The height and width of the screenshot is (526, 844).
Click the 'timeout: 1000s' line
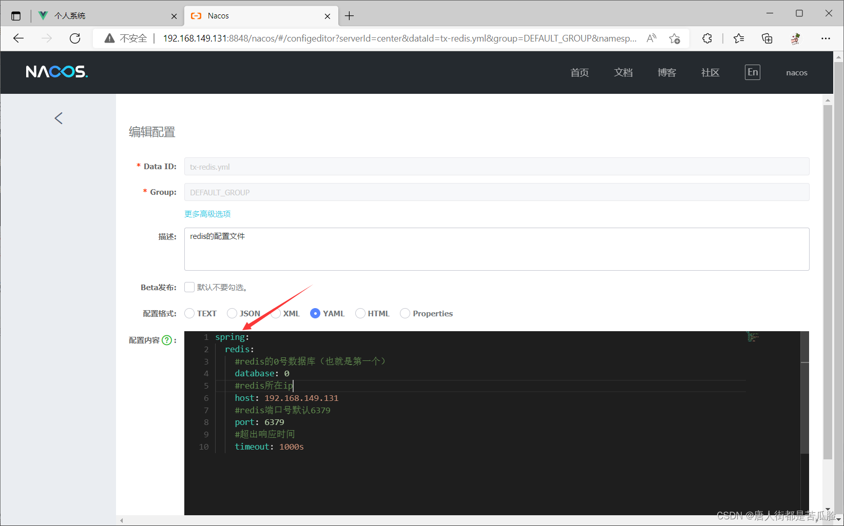point(269,447)
